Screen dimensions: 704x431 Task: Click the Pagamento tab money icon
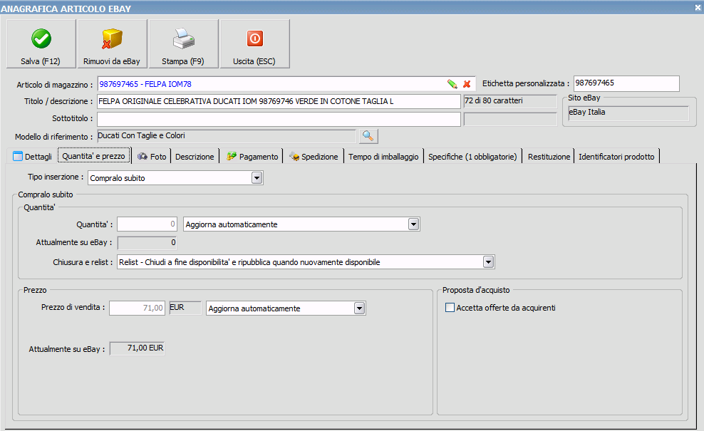232,156
